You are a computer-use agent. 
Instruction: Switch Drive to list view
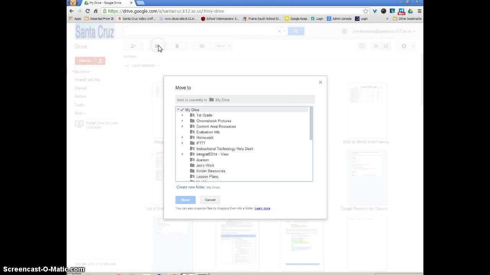click(x=376, y=46)
